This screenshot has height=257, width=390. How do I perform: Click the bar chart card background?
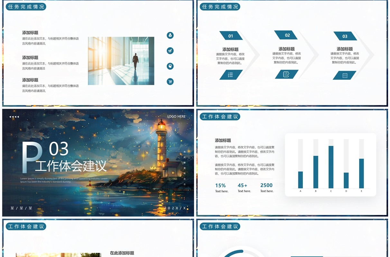[330, 164]
